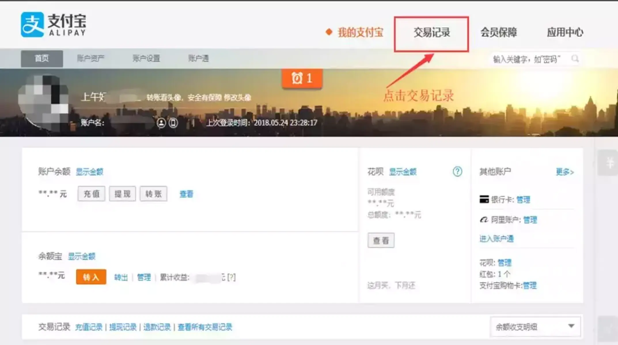Screen dimensions: 618x345
Task: Click the 充值 recharge button
Action: 91,193
